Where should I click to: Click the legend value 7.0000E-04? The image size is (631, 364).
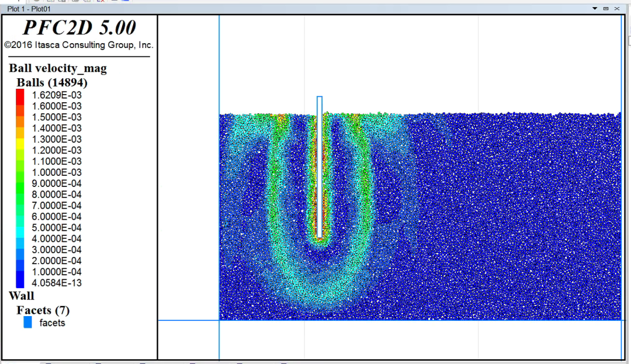click(57, 206)
